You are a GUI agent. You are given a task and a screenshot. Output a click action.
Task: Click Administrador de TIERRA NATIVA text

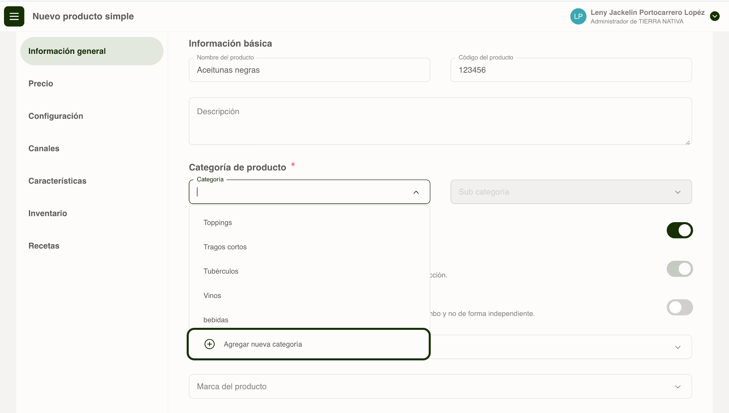click(x=637, y=22)
